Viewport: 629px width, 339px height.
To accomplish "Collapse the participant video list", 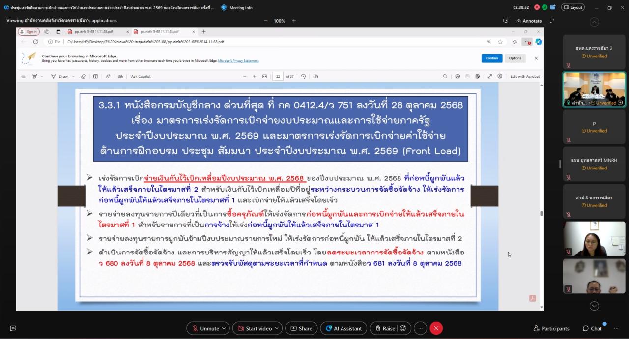I will pos(594,22).
